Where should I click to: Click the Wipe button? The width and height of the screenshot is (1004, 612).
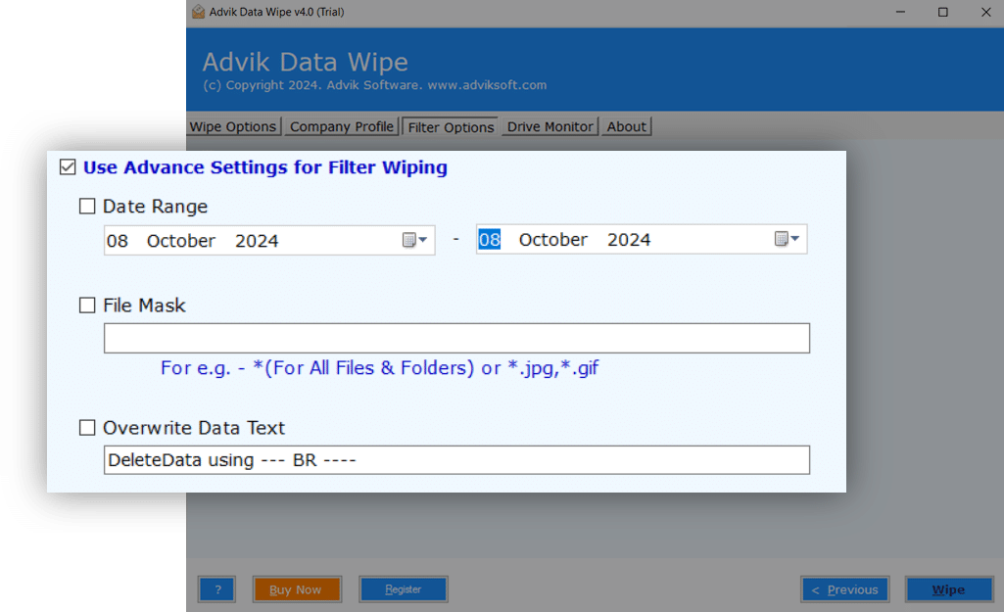[948, 589]
